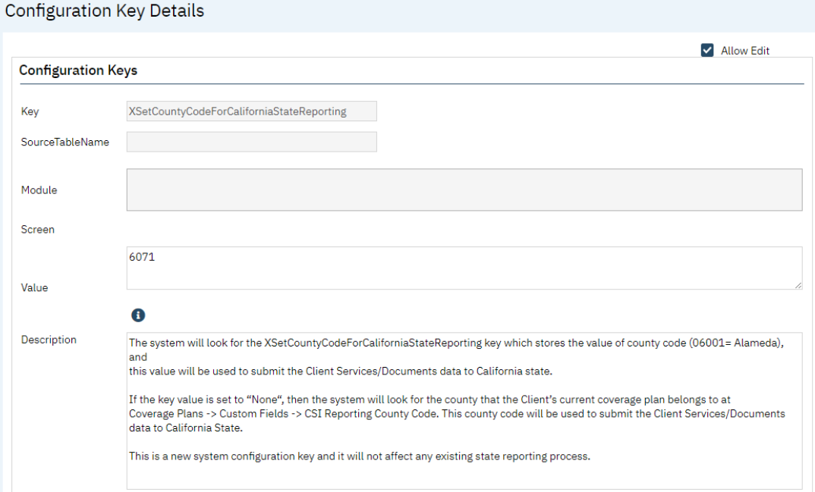Click inside the empty Module text area
This screenshot has width=815, height=492.
(464, 190)
